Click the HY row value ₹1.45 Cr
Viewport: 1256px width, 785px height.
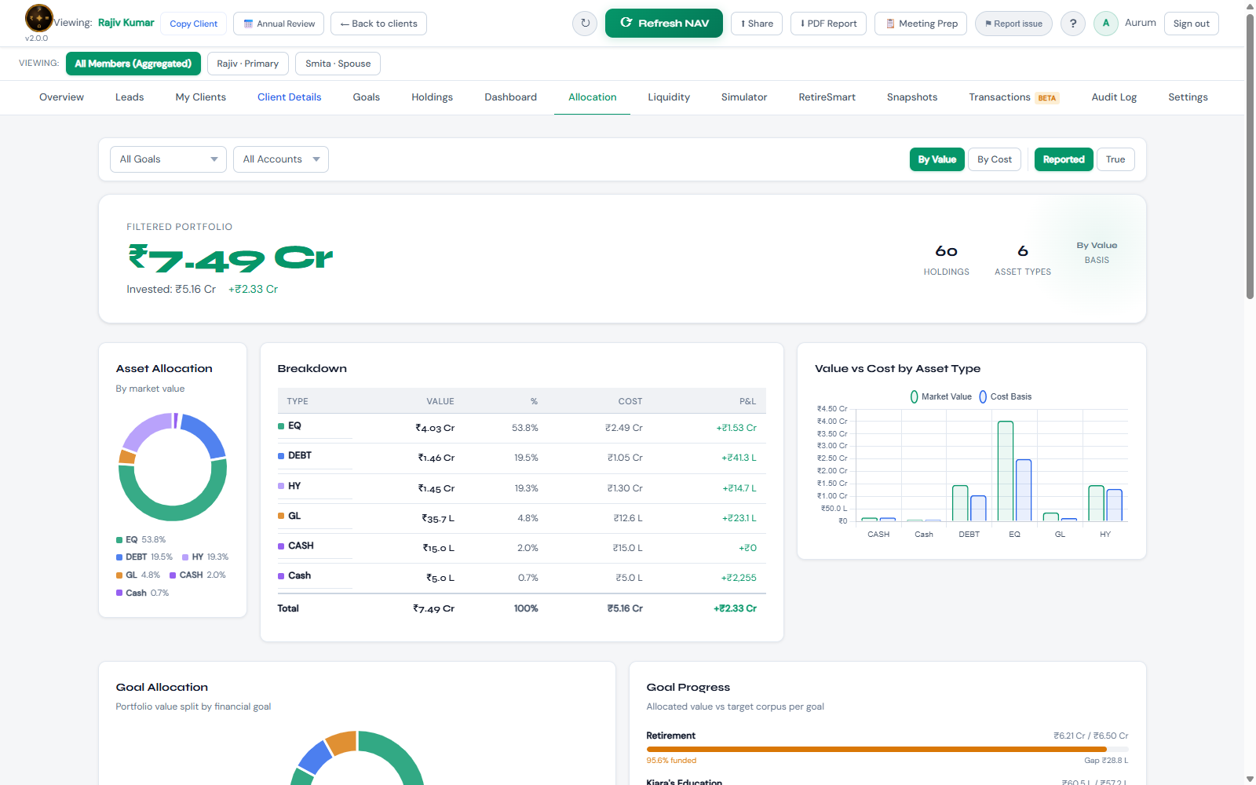[x=436, y=488]
